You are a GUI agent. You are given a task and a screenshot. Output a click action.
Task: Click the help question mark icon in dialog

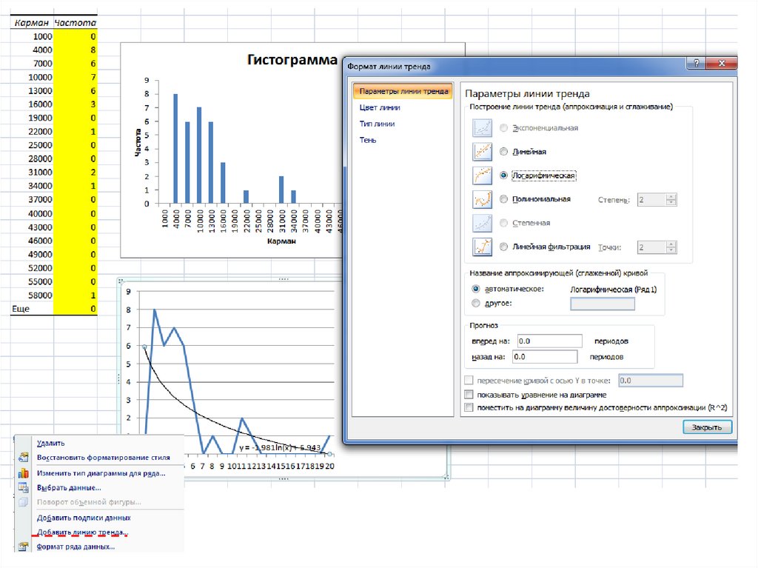pos(696,64)
